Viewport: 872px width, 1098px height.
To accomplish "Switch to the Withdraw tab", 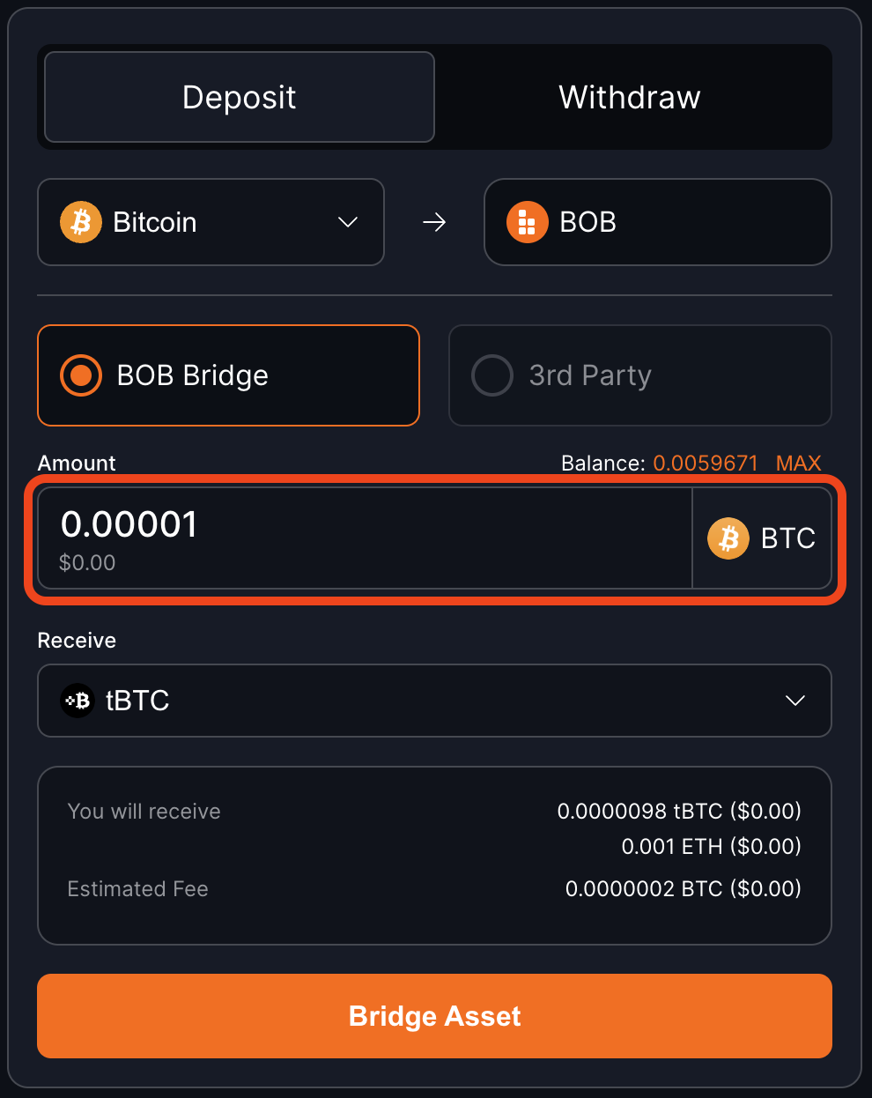I will tap(628, 97).
